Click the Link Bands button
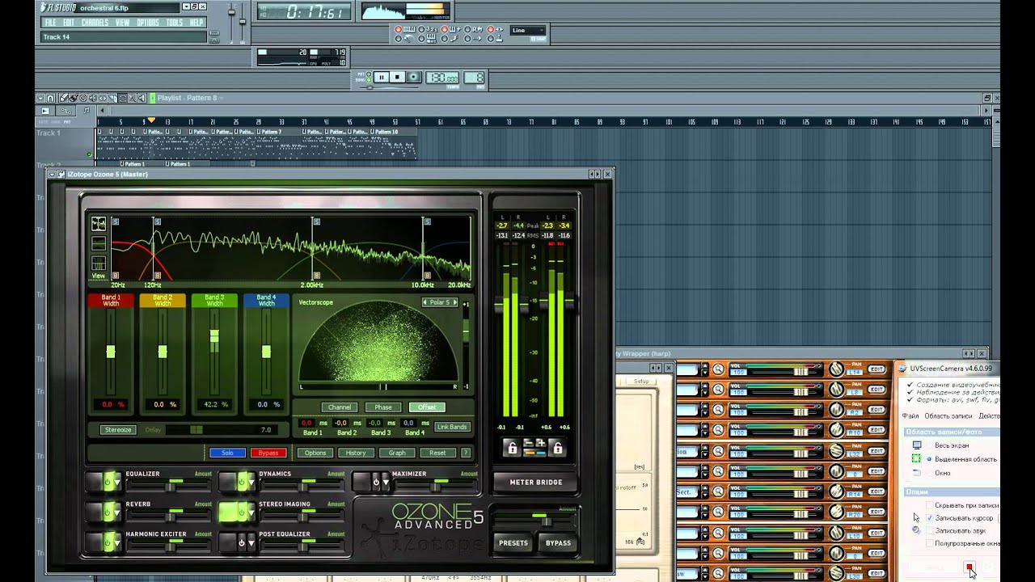 [x=452, y=427]
